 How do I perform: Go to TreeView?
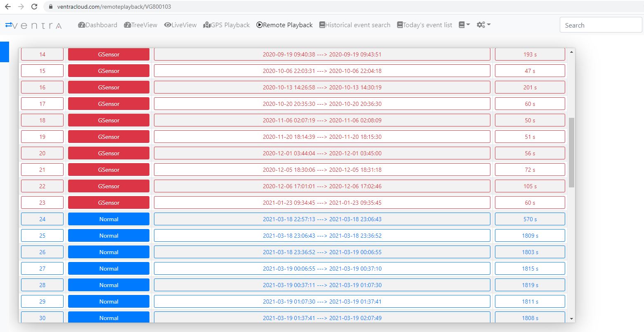pyautogui.click(x=140, y=25)
